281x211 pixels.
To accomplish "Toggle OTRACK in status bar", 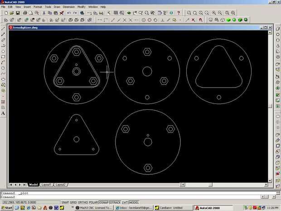I will point(115,202).
